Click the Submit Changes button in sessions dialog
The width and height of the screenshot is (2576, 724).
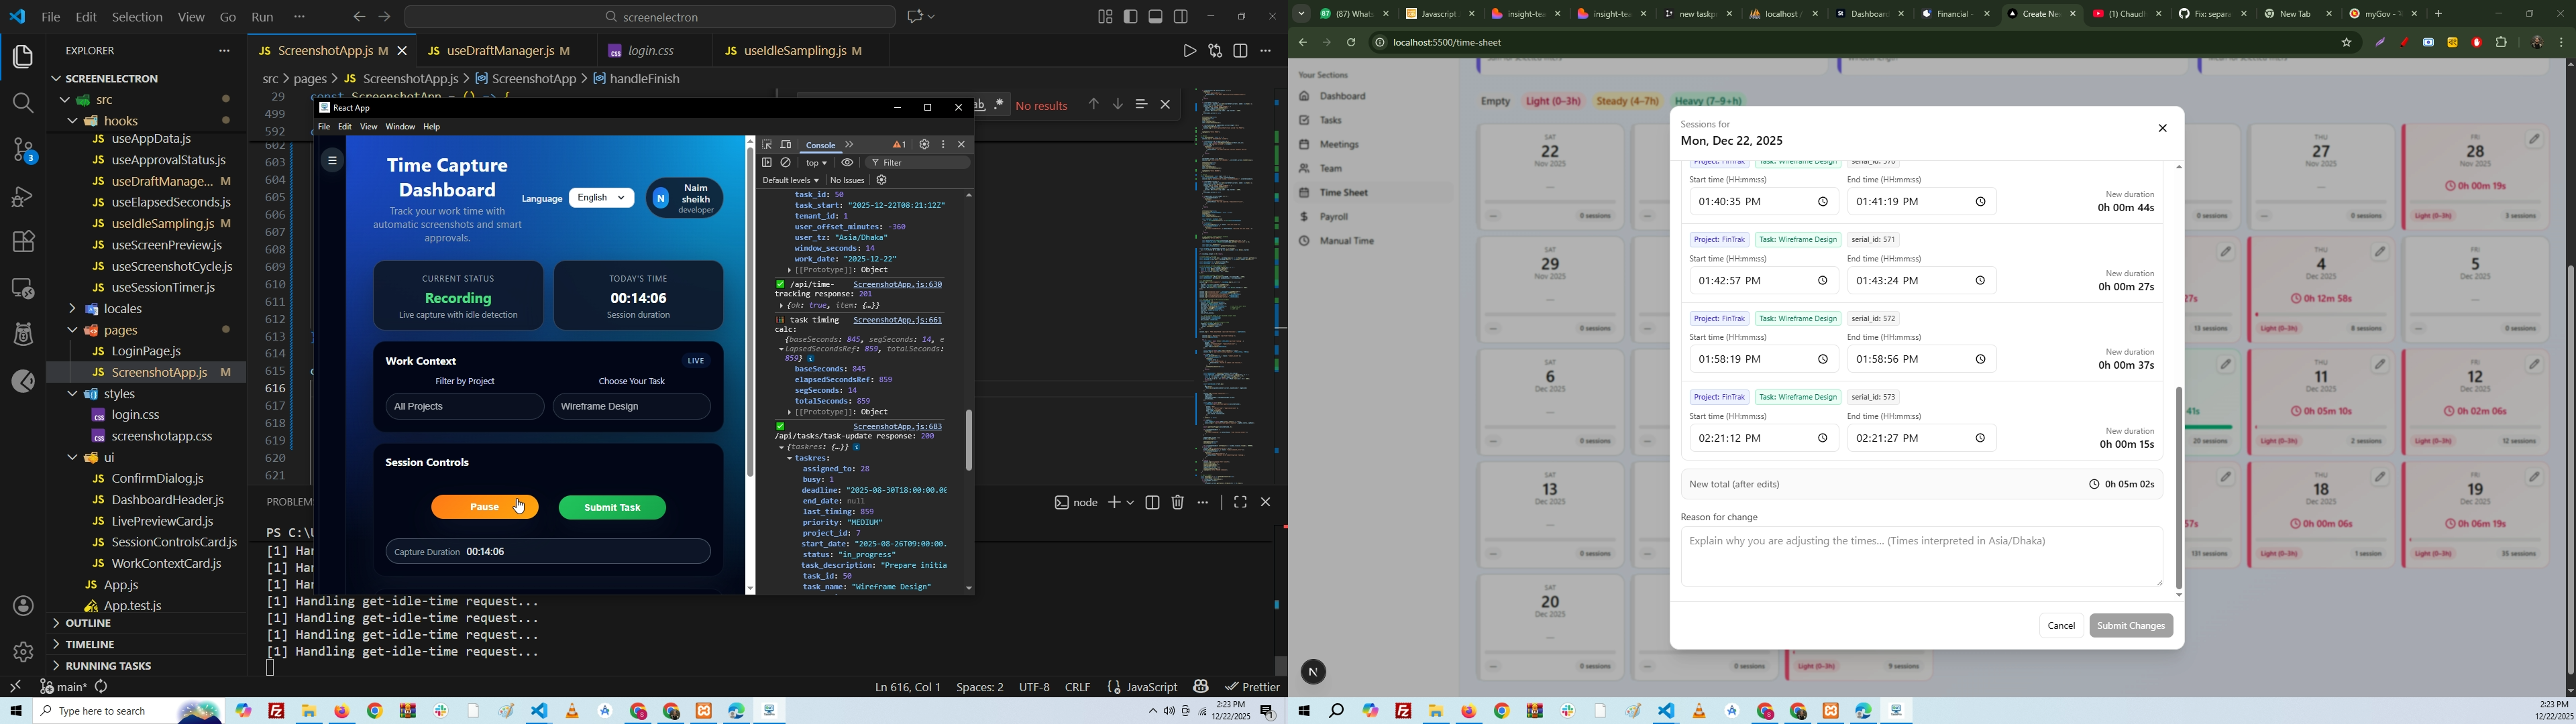coord(2130,626)
